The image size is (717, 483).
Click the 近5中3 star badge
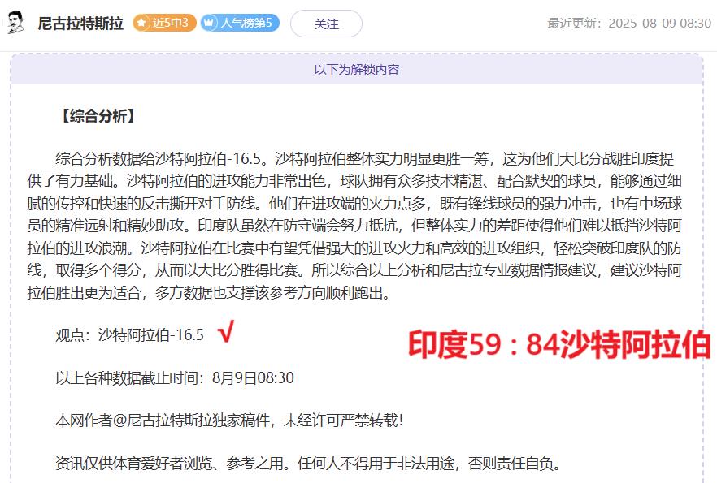164,23
